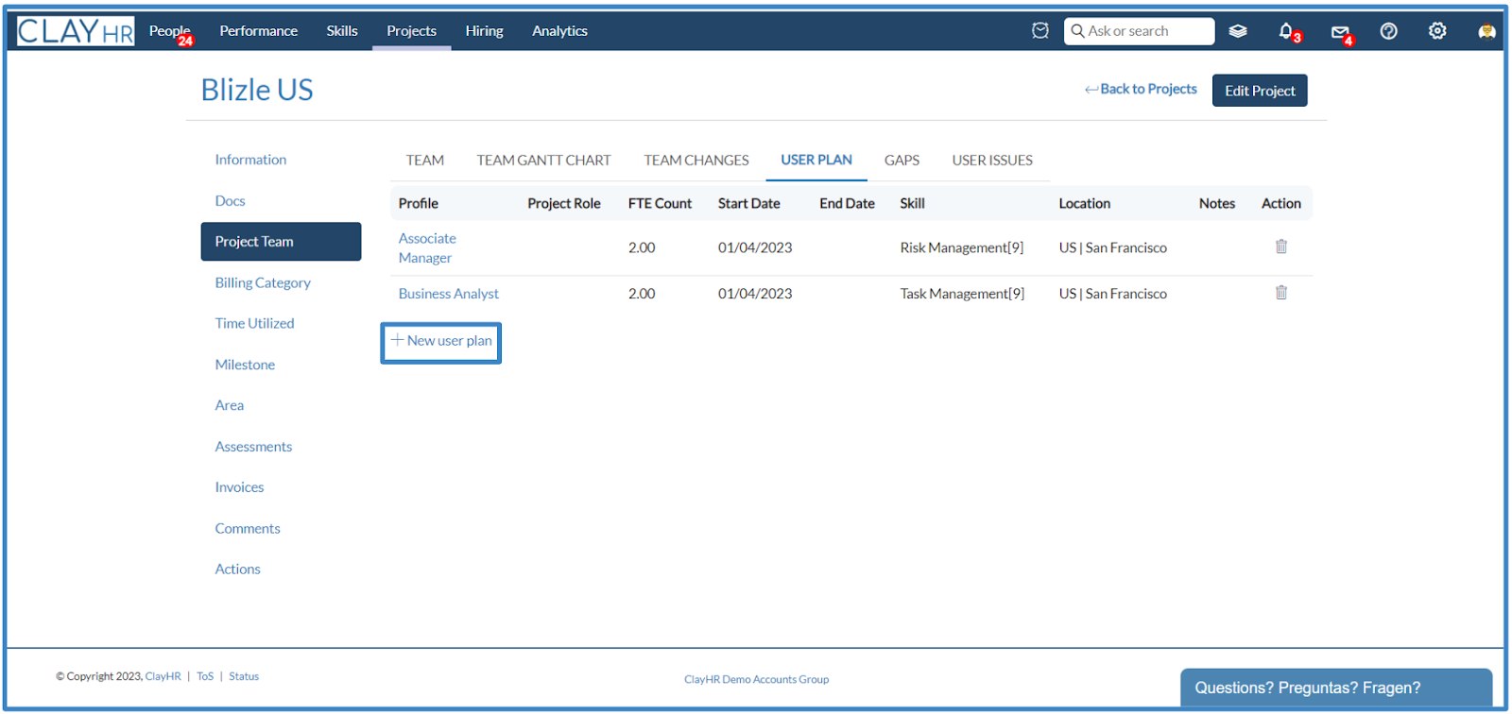Add a new user plan
The image size is (1512, 714).
(x=441, y=341)
